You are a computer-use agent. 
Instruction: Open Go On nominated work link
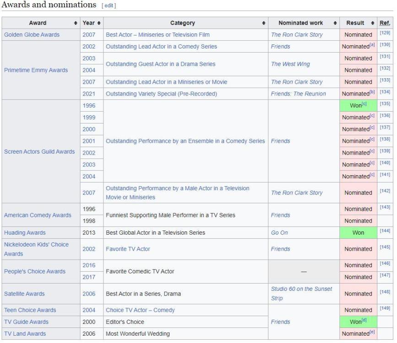(279, 233)
